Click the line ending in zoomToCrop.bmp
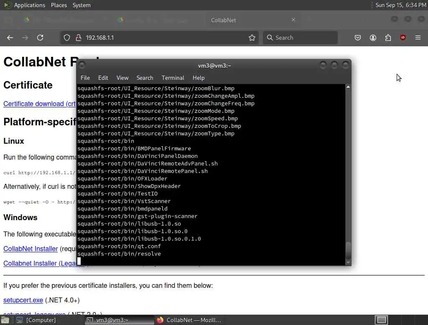 [159, 126]
